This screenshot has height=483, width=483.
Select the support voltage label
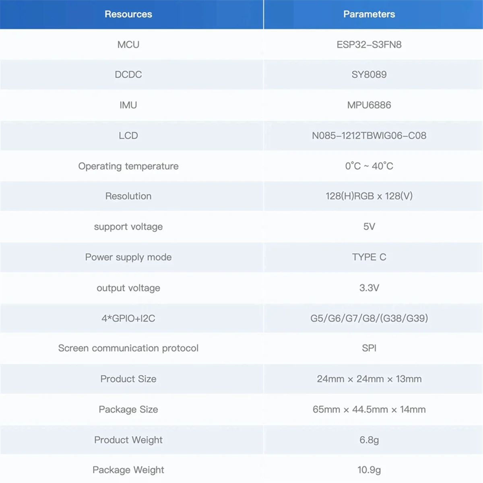click(x=128, y=227)
